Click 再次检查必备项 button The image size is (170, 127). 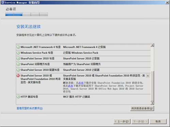[142, 108]
